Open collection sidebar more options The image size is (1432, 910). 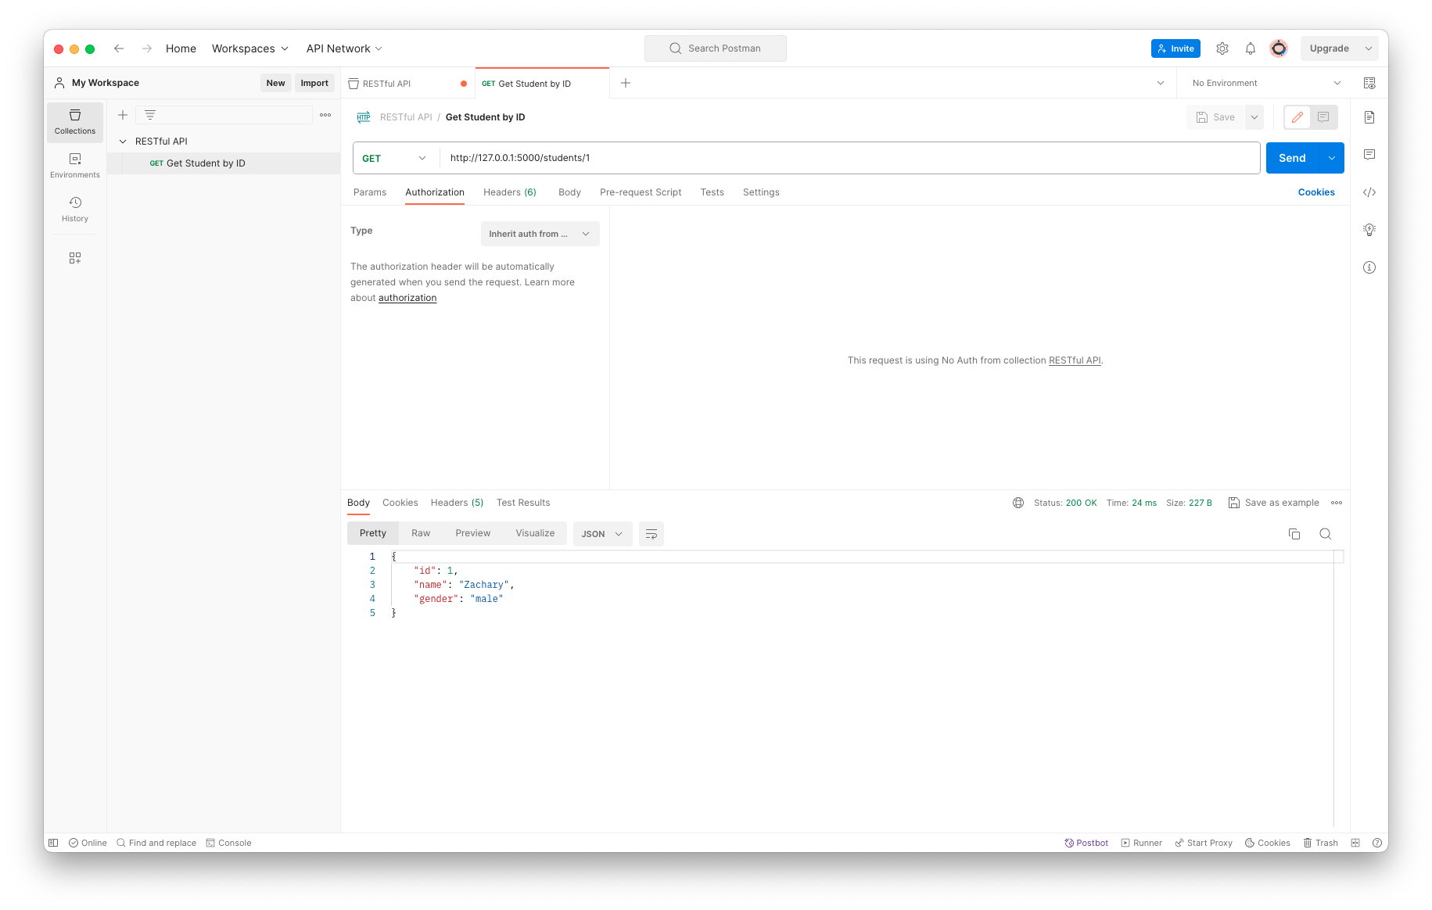pyautogui.click(x=325, y=115)
